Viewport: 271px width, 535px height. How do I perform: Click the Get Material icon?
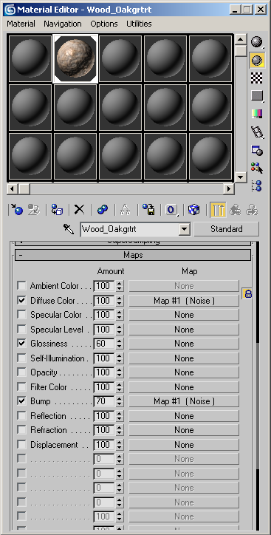17,210
